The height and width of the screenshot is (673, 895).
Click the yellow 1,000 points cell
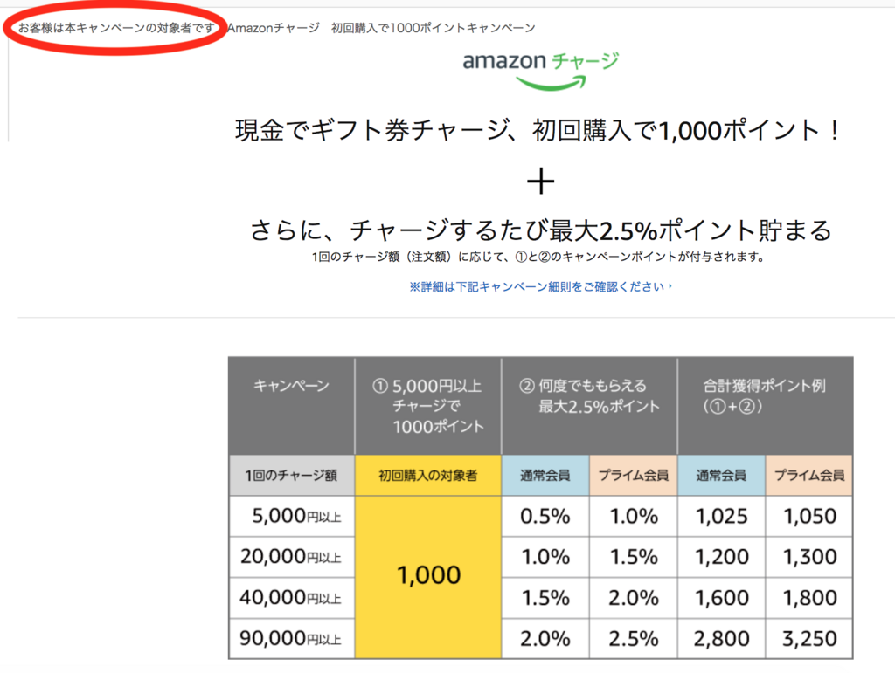[428, 577]
